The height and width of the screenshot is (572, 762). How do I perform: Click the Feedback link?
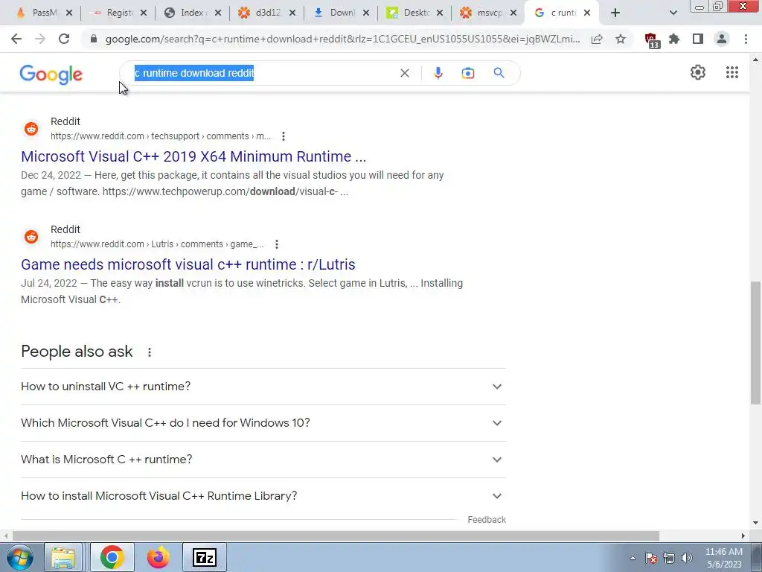pyautogui.click(x=487, y=520)
